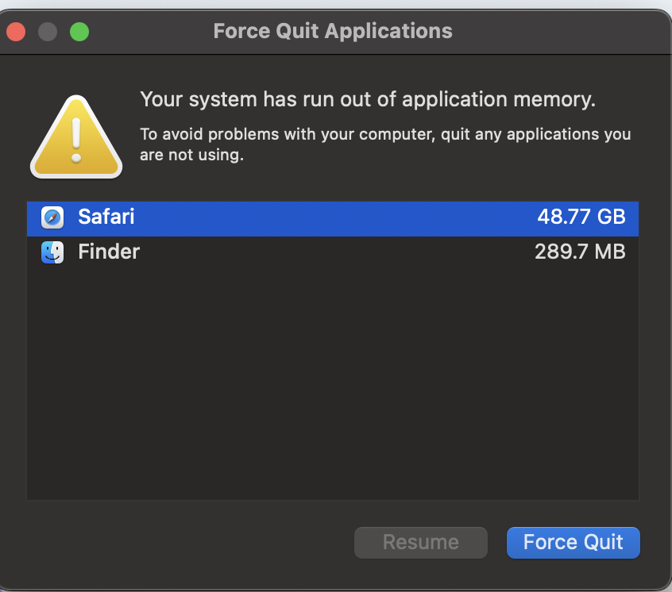Click the Finder label text

click(108, 252)
